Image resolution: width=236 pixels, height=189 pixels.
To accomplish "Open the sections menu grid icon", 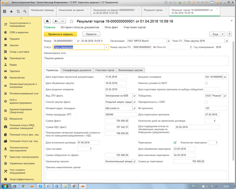I will pos(5,12).
